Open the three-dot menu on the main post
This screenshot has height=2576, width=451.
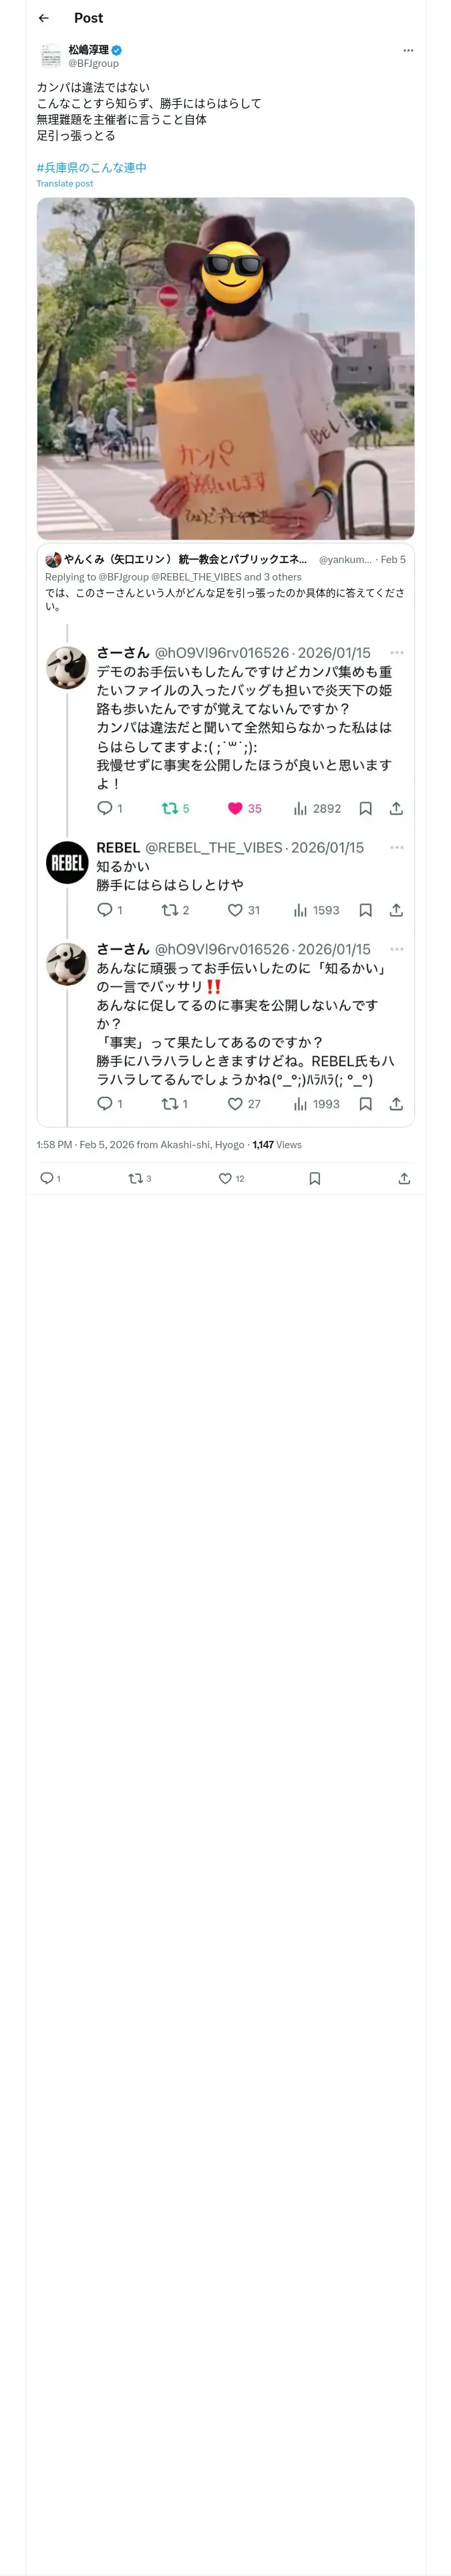(x=408, y=51)
